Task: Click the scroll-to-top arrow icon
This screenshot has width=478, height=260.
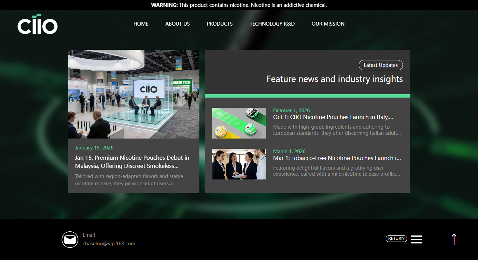Action: tap(454, 239)
